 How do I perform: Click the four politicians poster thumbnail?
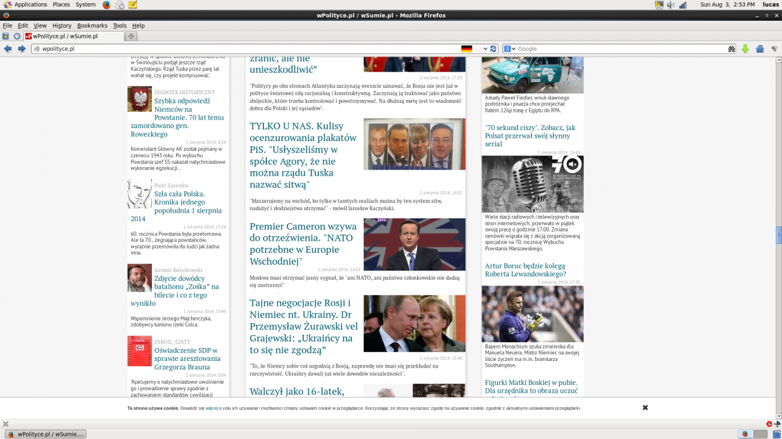pyautogui.click(x=414, y=144)
